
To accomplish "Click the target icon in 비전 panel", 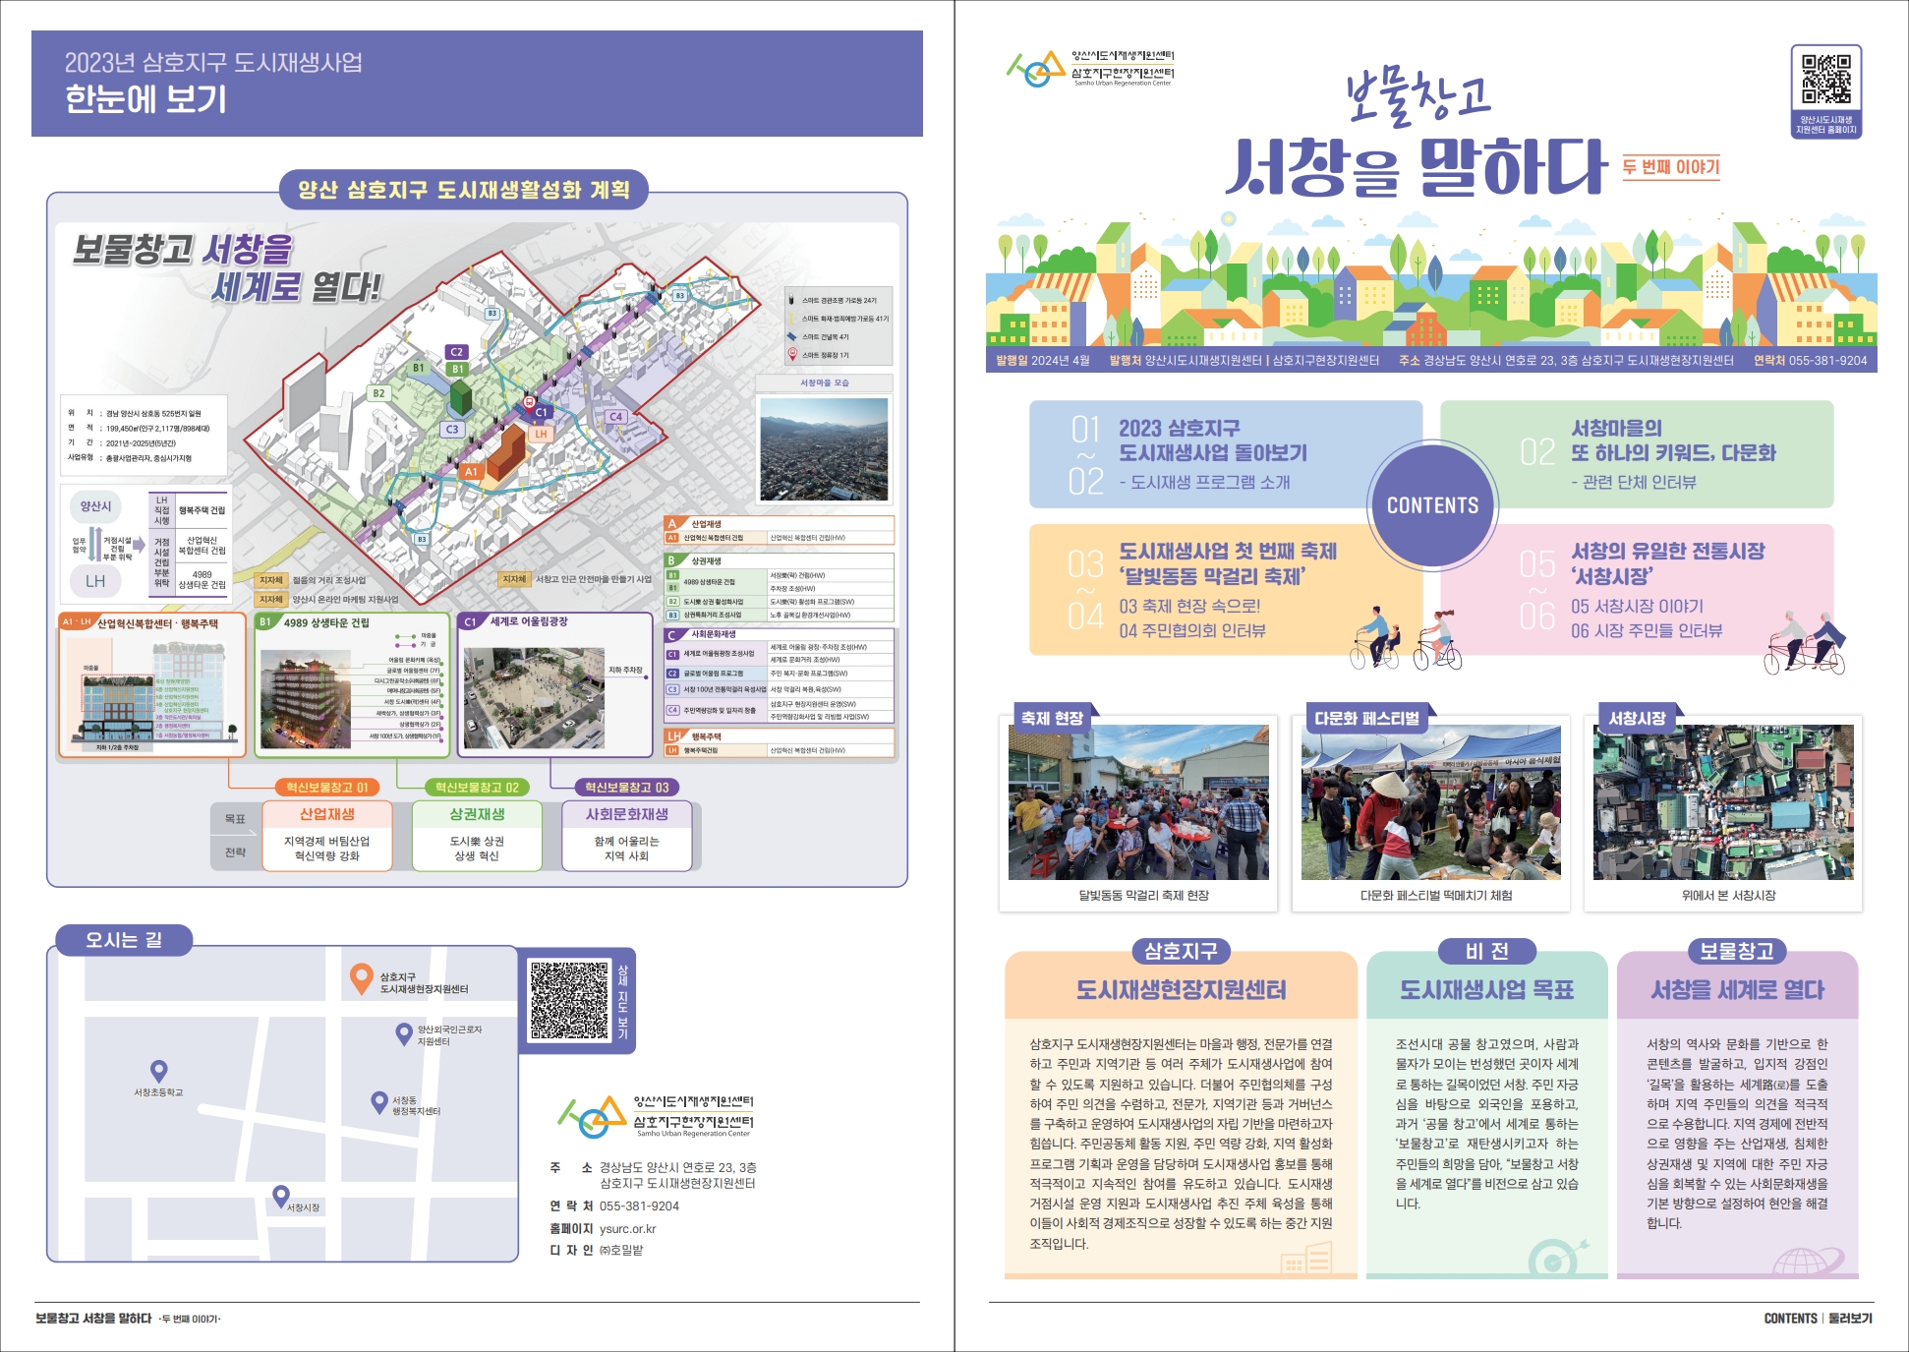I will 1557,1258.
